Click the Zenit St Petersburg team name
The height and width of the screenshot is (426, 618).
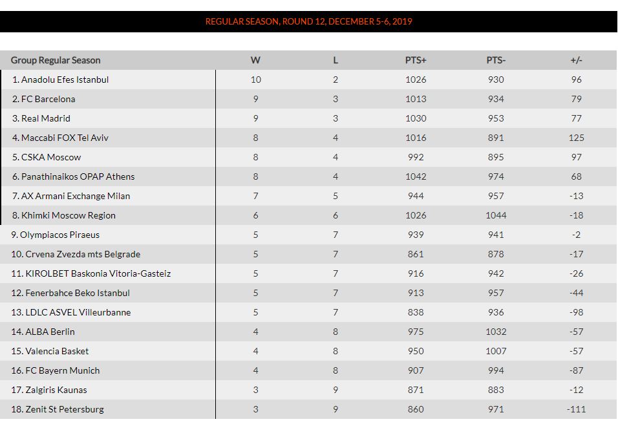(x=64, y=409)
